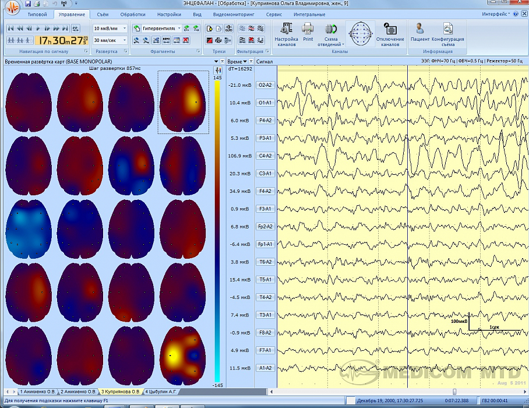Toggle the Fp1-A1 channel label
Screen dimensions: 529x408
pyautogui.click(x=265, y=244)
